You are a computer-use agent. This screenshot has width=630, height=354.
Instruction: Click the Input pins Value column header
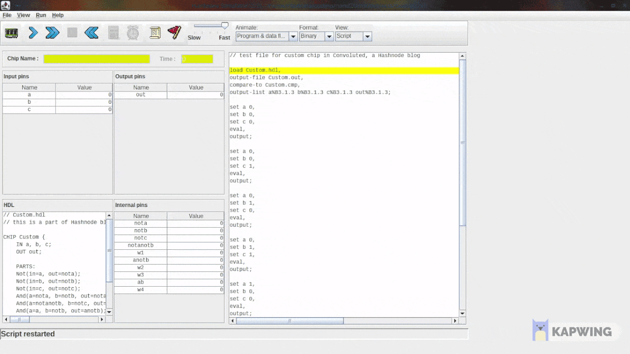click(84, 88)
